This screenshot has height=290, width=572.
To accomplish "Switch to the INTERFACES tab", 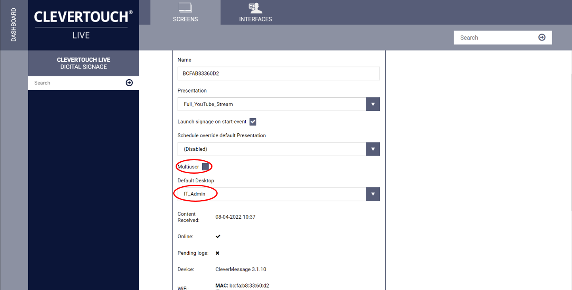I will point(255,13).
